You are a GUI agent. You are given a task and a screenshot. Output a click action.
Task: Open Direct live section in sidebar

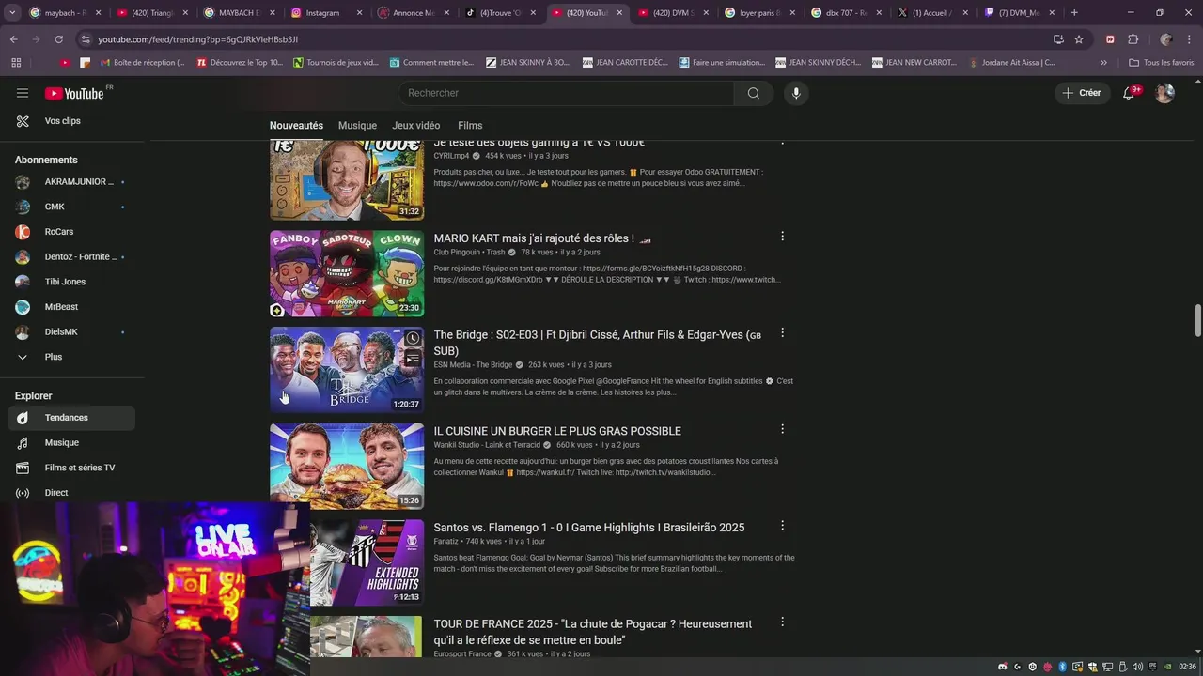[x=71, y=493]
